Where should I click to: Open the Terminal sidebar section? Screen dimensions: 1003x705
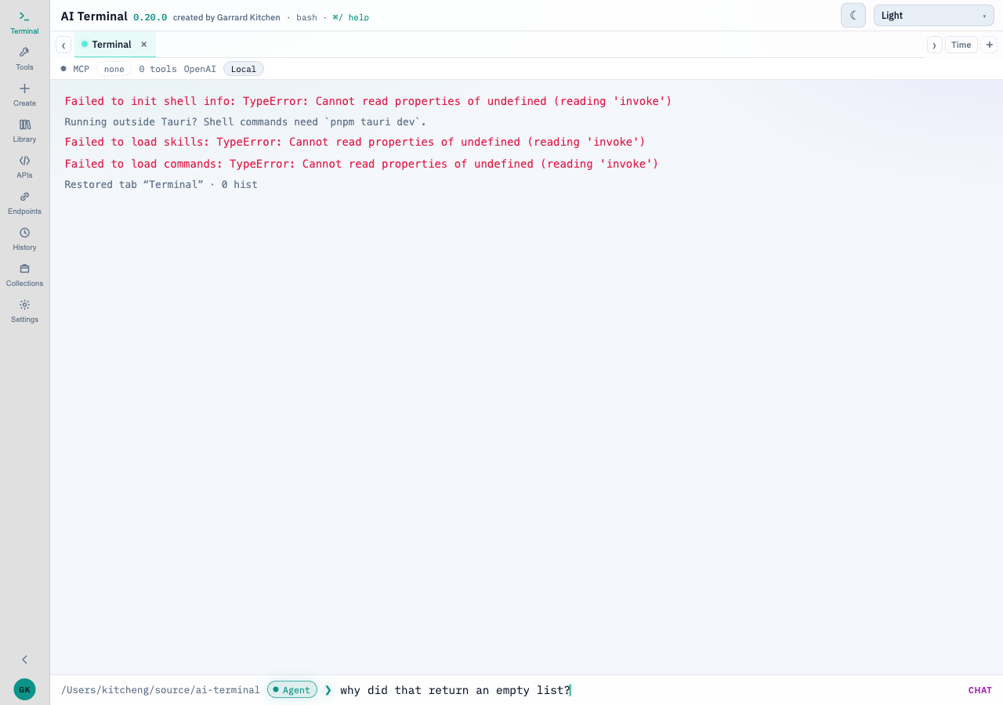click(x=24, y=23)
